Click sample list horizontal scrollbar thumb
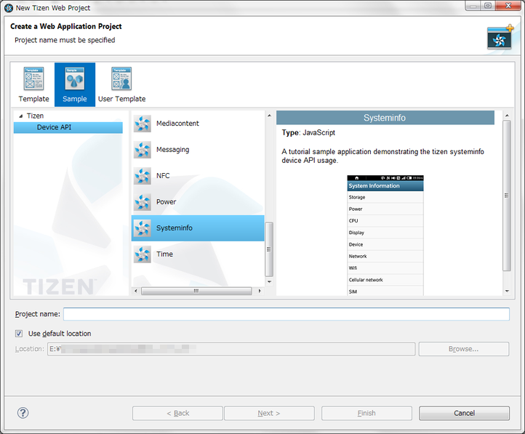This screenshot has height=434, width=525. [x=196, y=291]
